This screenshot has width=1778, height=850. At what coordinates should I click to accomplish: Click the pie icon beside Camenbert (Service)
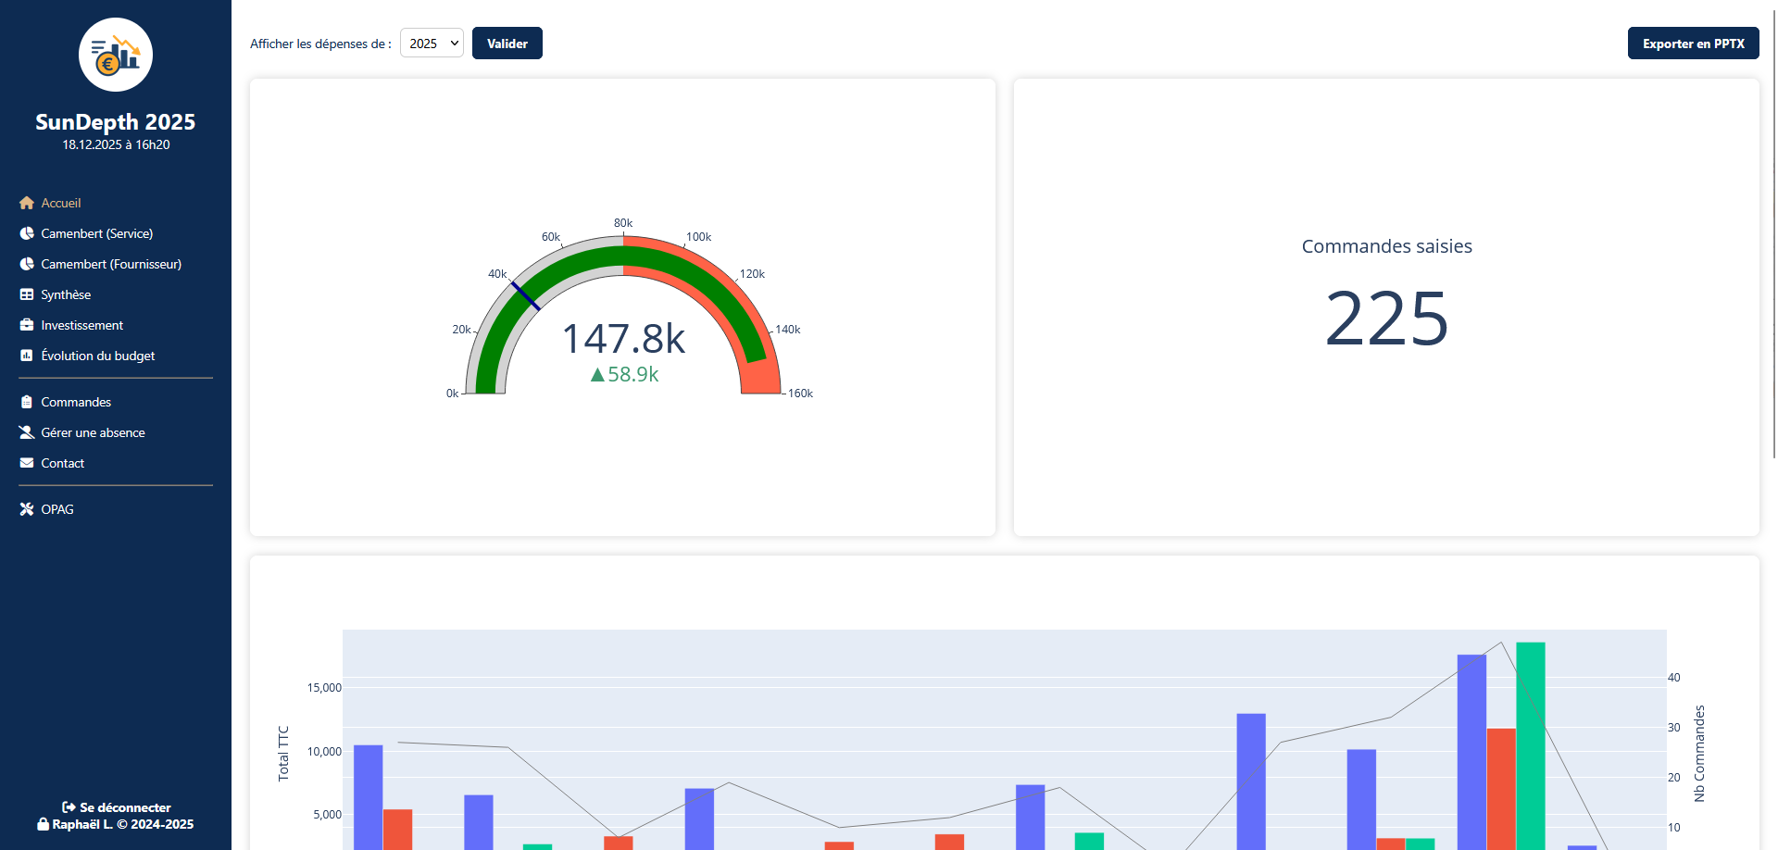coord(27,233)
